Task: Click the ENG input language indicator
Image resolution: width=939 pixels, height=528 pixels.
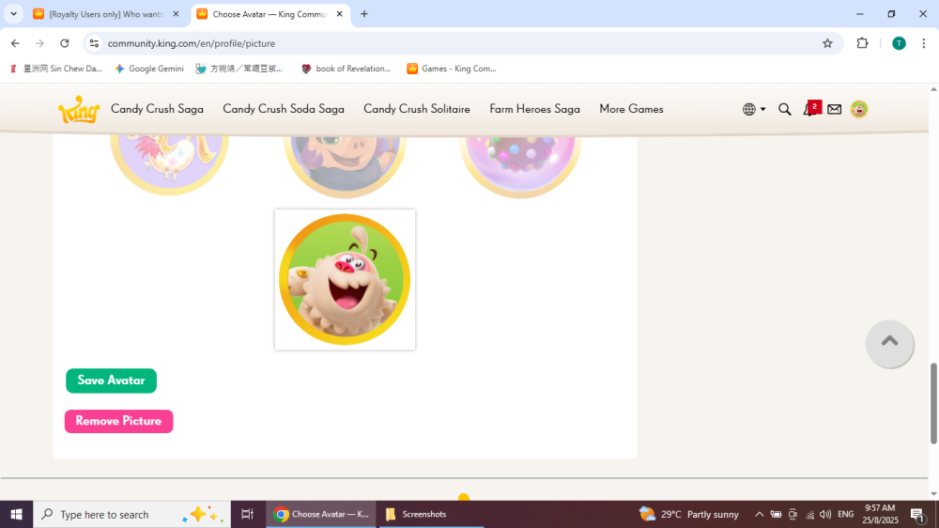Action: tap(846, 514)
